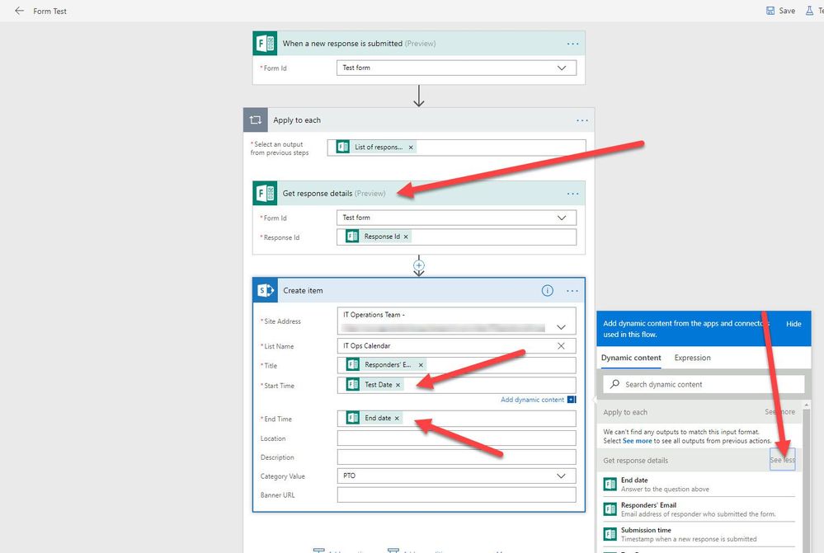Remove the List of responses token
The width and height of the screenshot is (824, 553).
[x=411, y=148]
